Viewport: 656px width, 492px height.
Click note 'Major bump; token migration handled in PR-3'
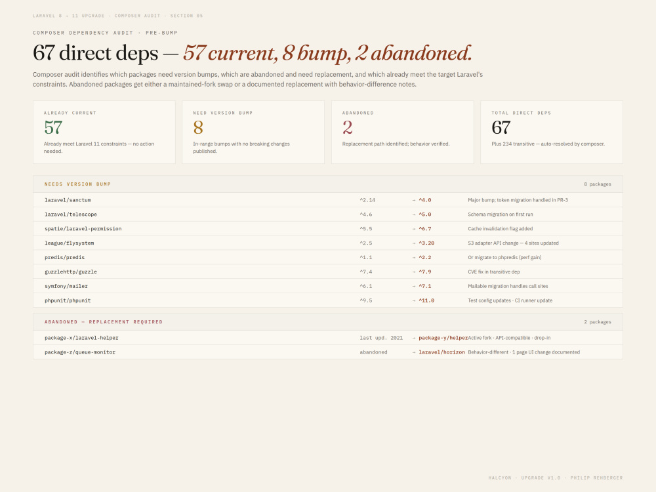pyautogui.click(x=518, y=200)
